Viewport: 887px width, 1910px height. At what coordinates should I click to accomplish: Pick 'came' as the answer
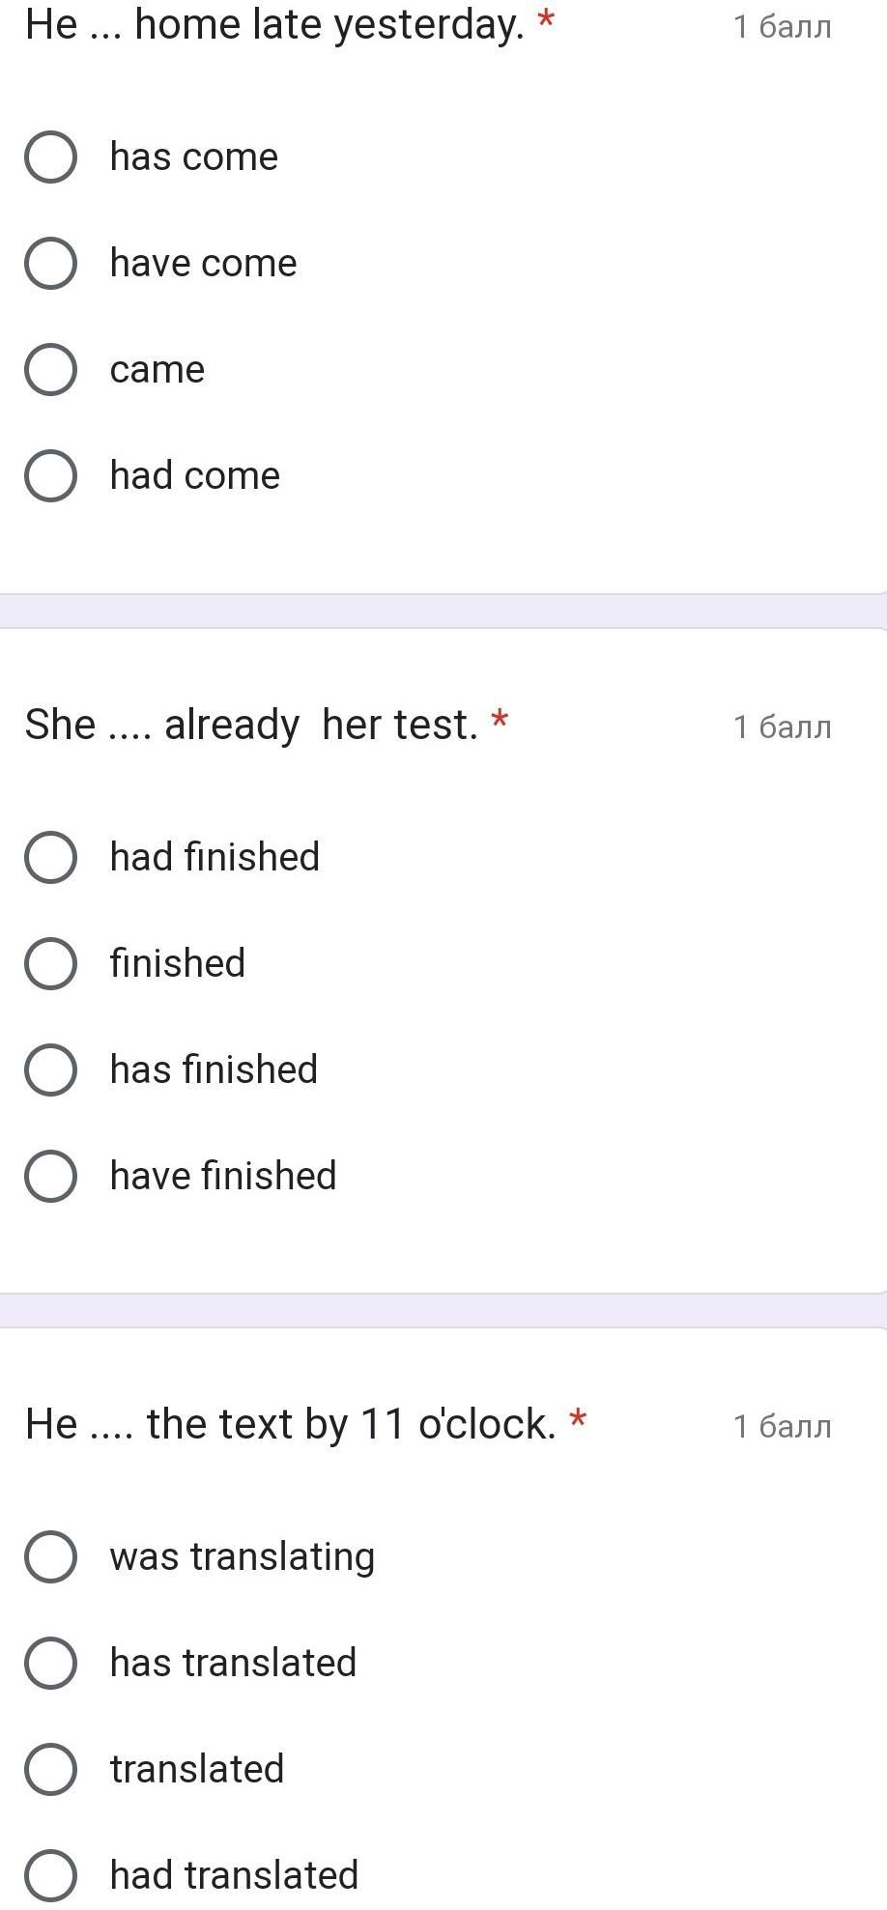[x=50, y=369]
